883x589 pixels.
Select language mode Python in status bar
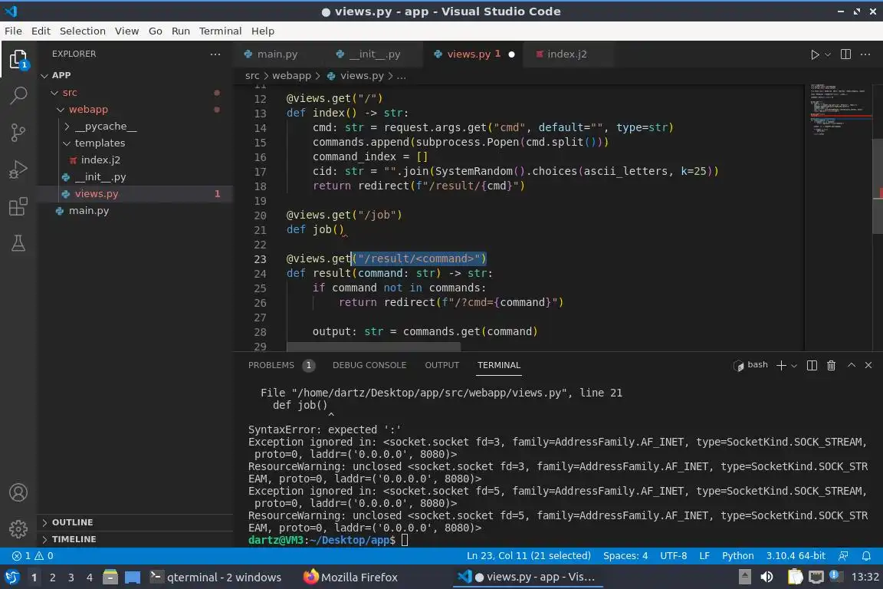click(737, 556)
